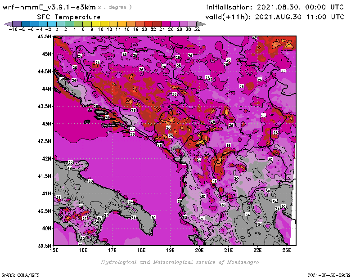360x278 pixels.
Task: Click the '21E' longitude label
Action: tap(229, 250)
